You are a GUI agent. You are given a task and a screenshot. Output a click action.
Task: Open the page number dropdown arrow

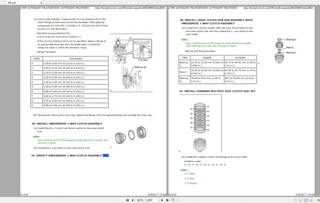click(158, 200)
